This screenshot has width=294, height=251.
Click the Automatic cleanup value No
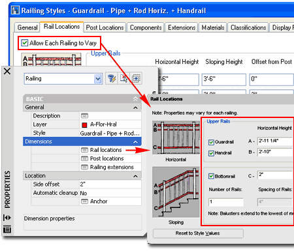coord(110,193)
